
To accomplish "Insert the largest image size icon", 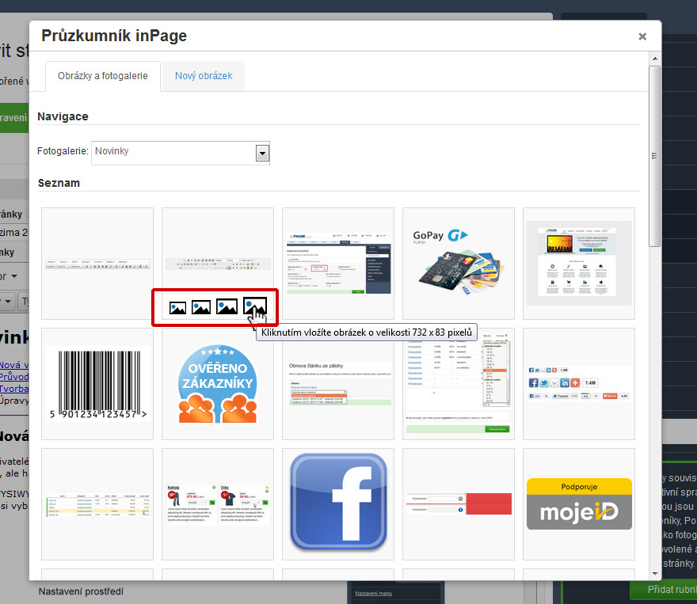I will point(254,306).
